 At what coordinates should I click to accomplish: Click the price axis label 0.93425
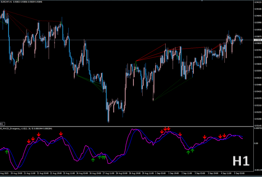point(258,92)
